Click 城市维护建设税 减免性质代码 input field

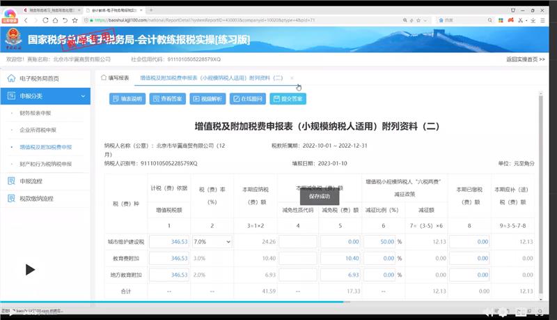coord(298,241)
